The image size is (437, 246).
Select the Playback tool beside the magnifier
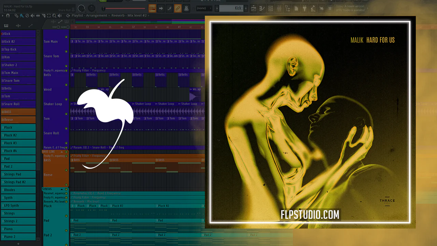[60, 16]
